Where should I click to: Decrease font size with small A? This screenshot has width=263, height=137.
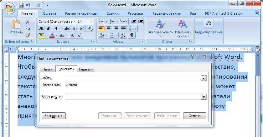pos(79,35)
